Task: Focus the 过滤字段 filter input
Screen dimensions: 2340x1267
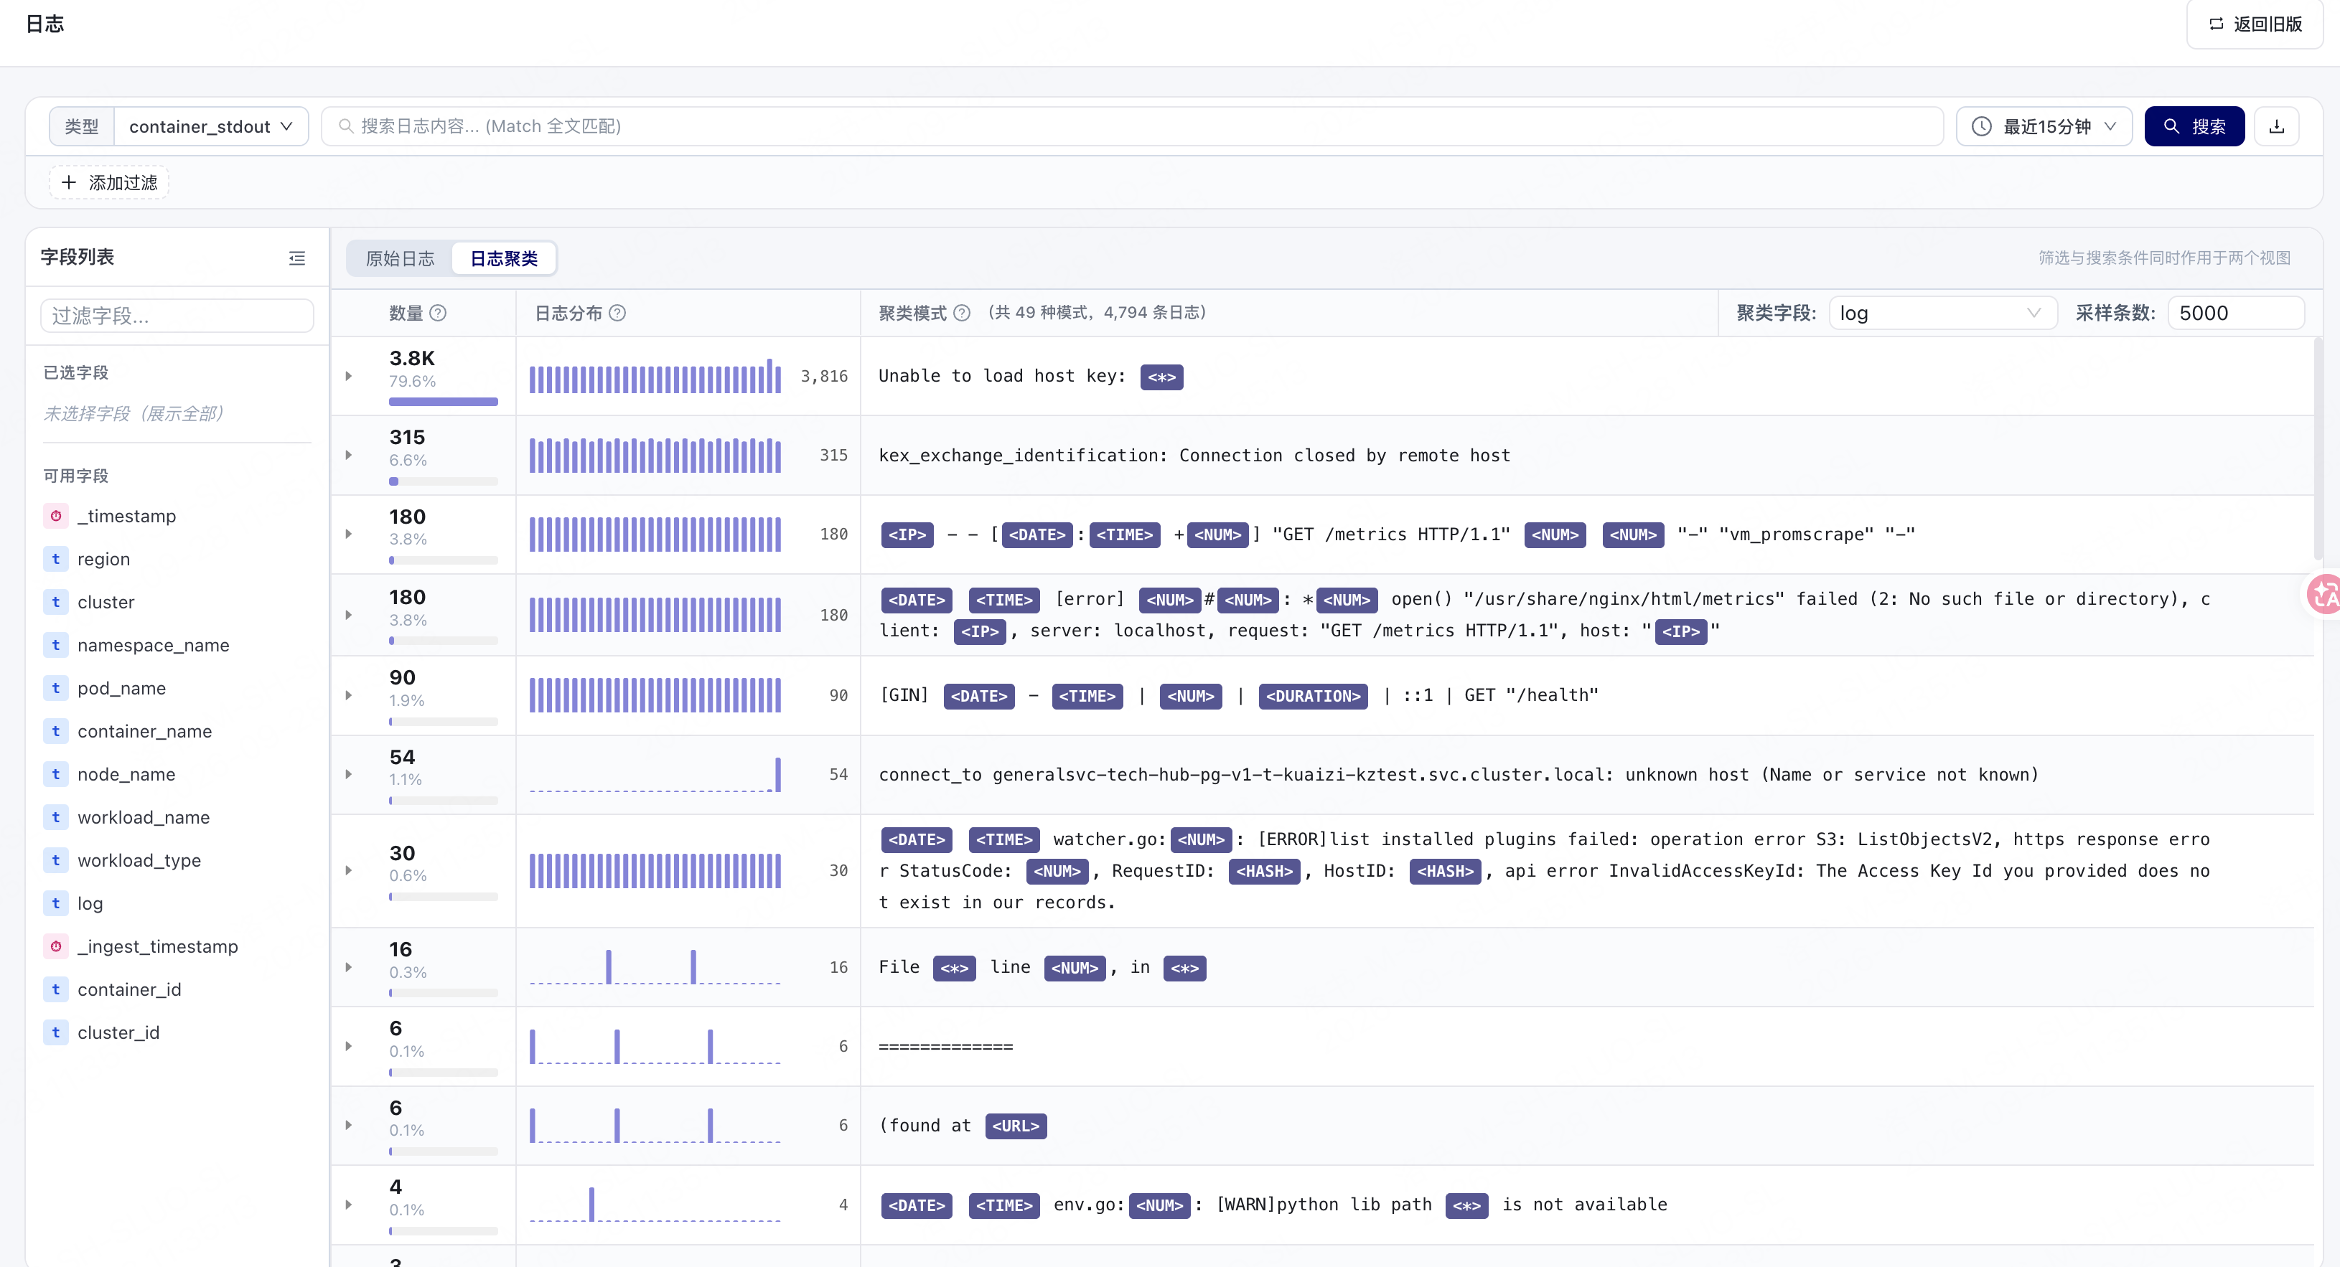Action: coord(177,316)
